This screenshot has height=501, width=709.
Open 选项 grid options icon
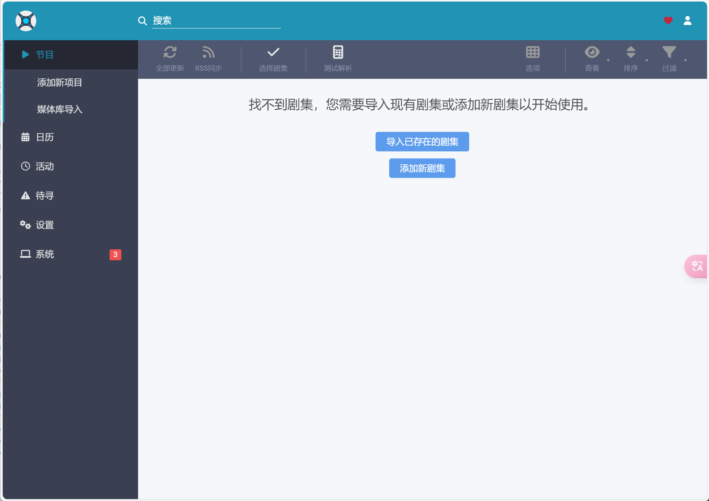click(x=533, y=52)
